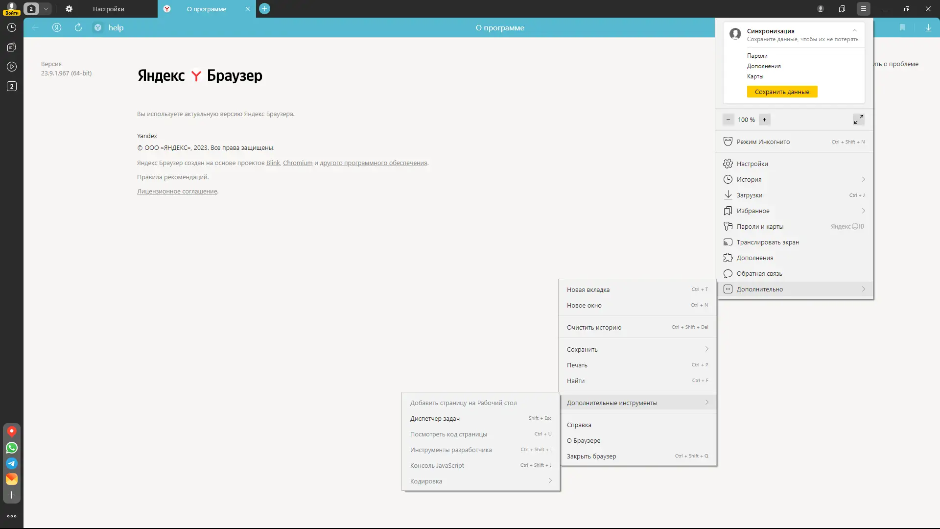Click the downloads arrow in the toolbar

(x=928, y=28)
